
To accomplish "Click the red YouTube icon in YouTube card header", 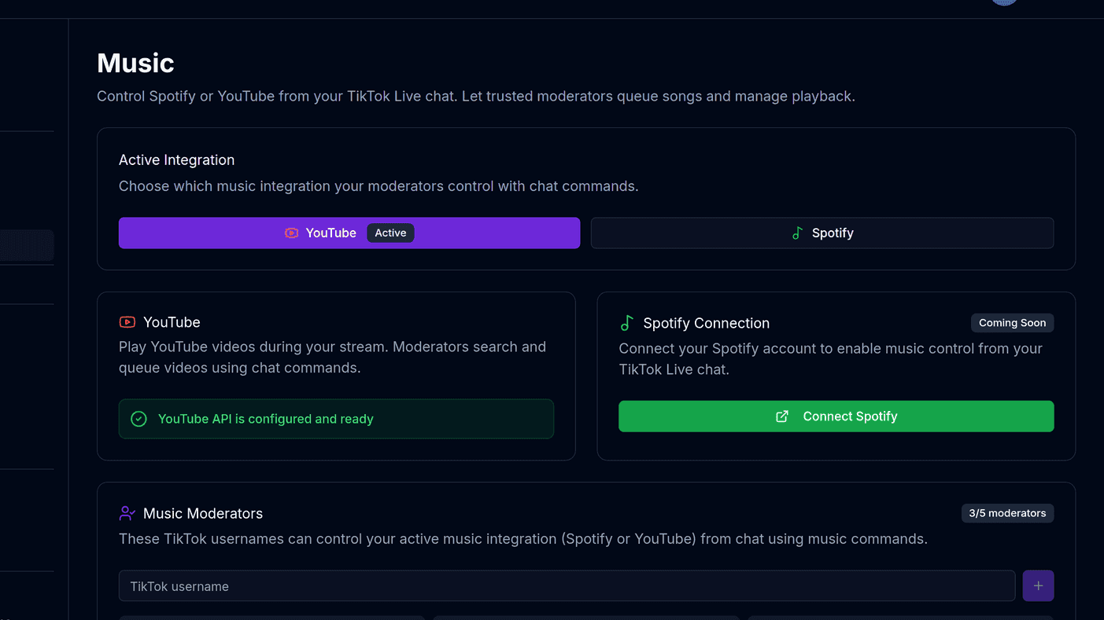I will (127, 322).
